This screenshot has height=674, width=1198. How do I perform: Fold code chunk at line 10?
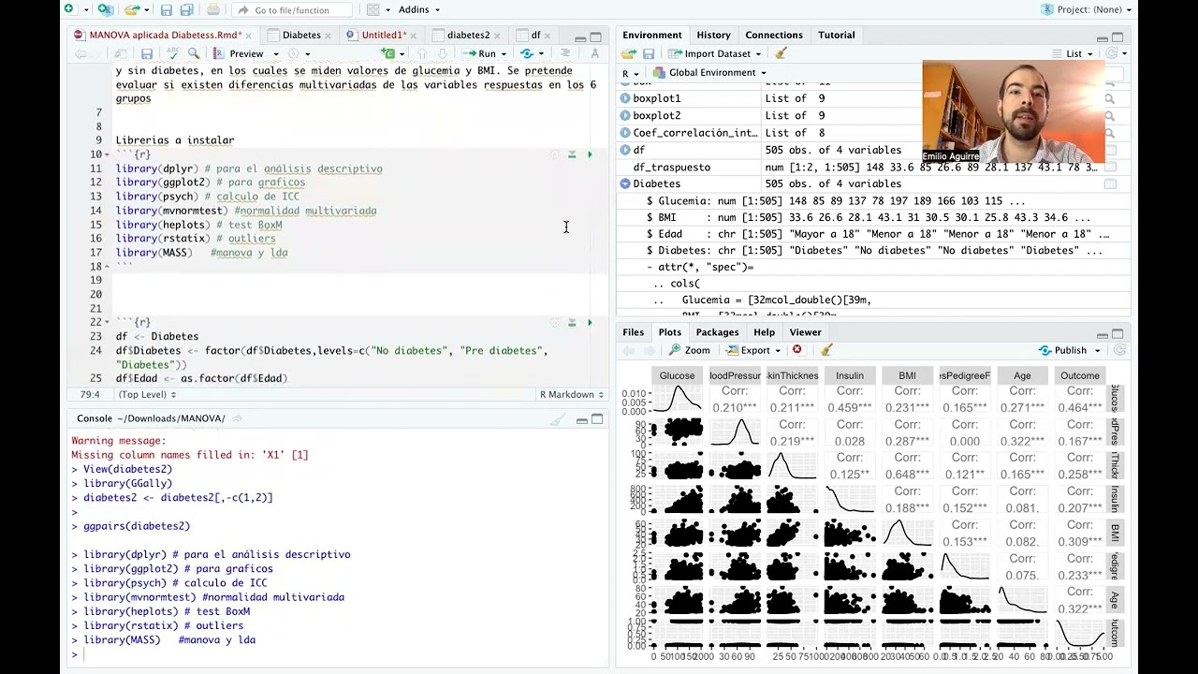point(109,154)
